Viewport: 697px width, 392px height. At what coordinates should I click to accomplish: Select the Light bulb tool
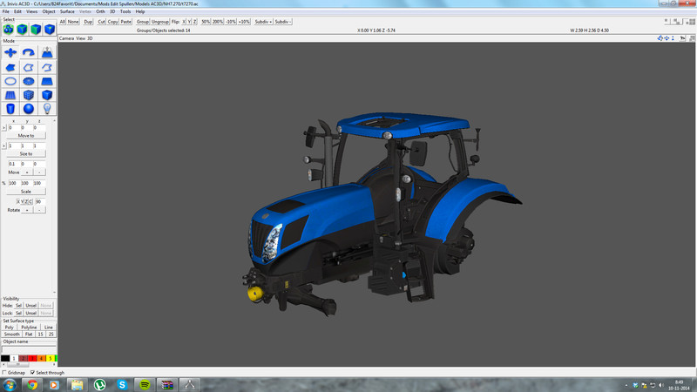coord(47,109)
